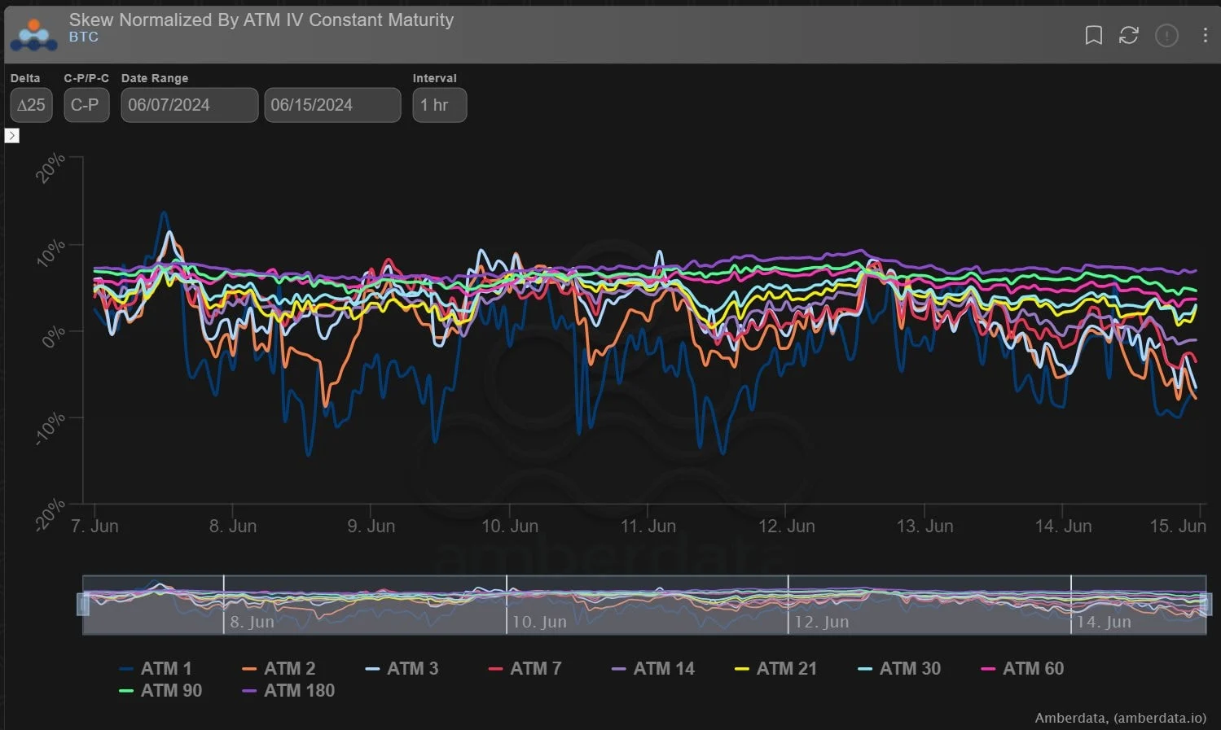Click the left range navigator handle

coord(83,604)
